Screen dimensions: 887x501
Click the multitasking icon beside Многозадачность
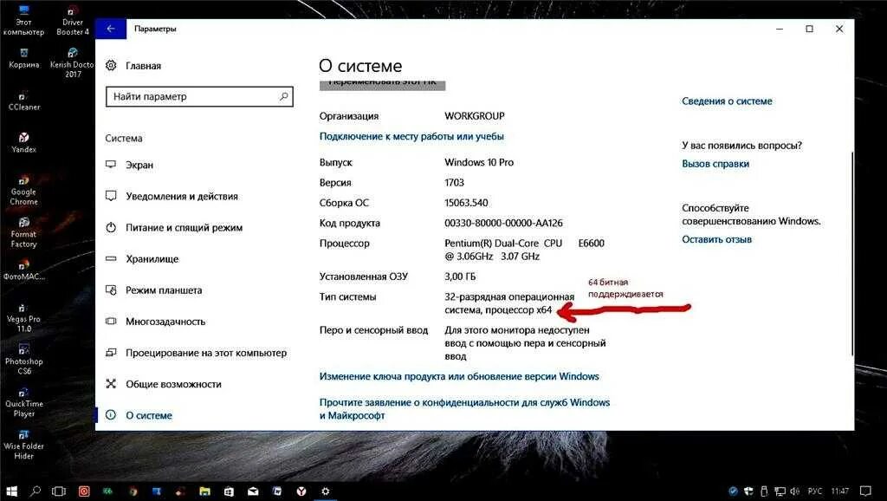[111, 322]
